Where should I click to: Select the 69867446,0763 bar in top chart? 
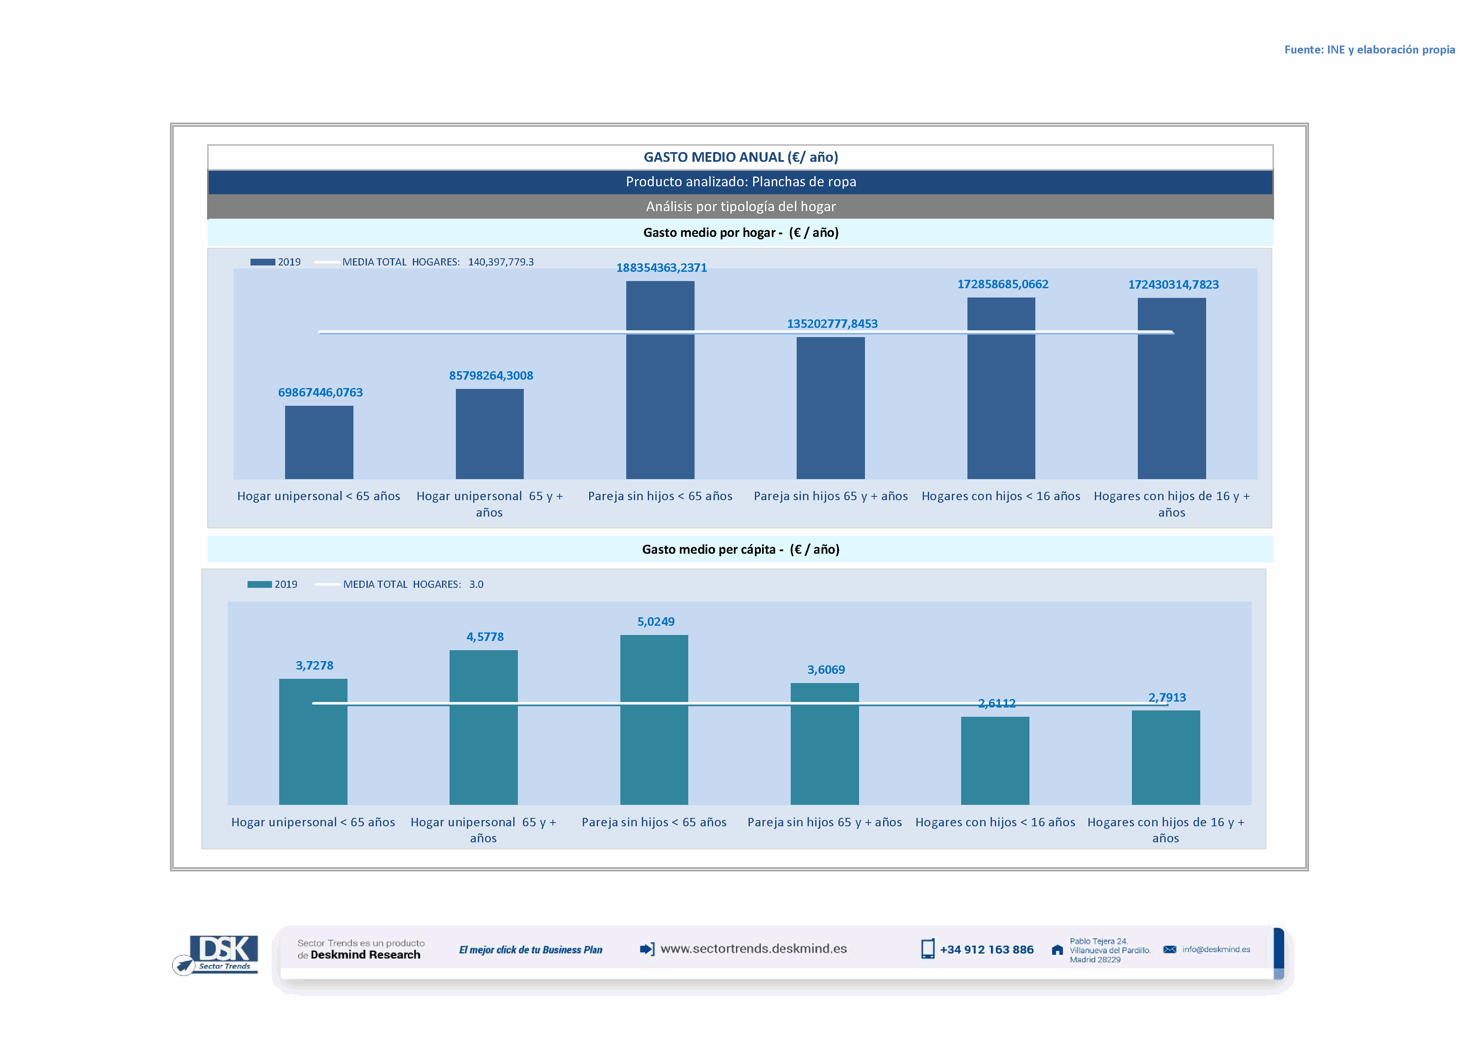[319, 442]
